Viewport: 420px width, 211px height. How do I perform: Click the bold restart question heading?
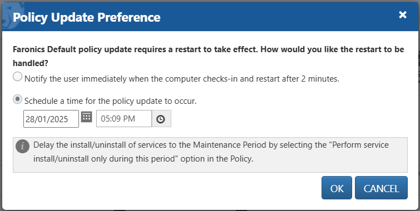(x=209, y=57)
